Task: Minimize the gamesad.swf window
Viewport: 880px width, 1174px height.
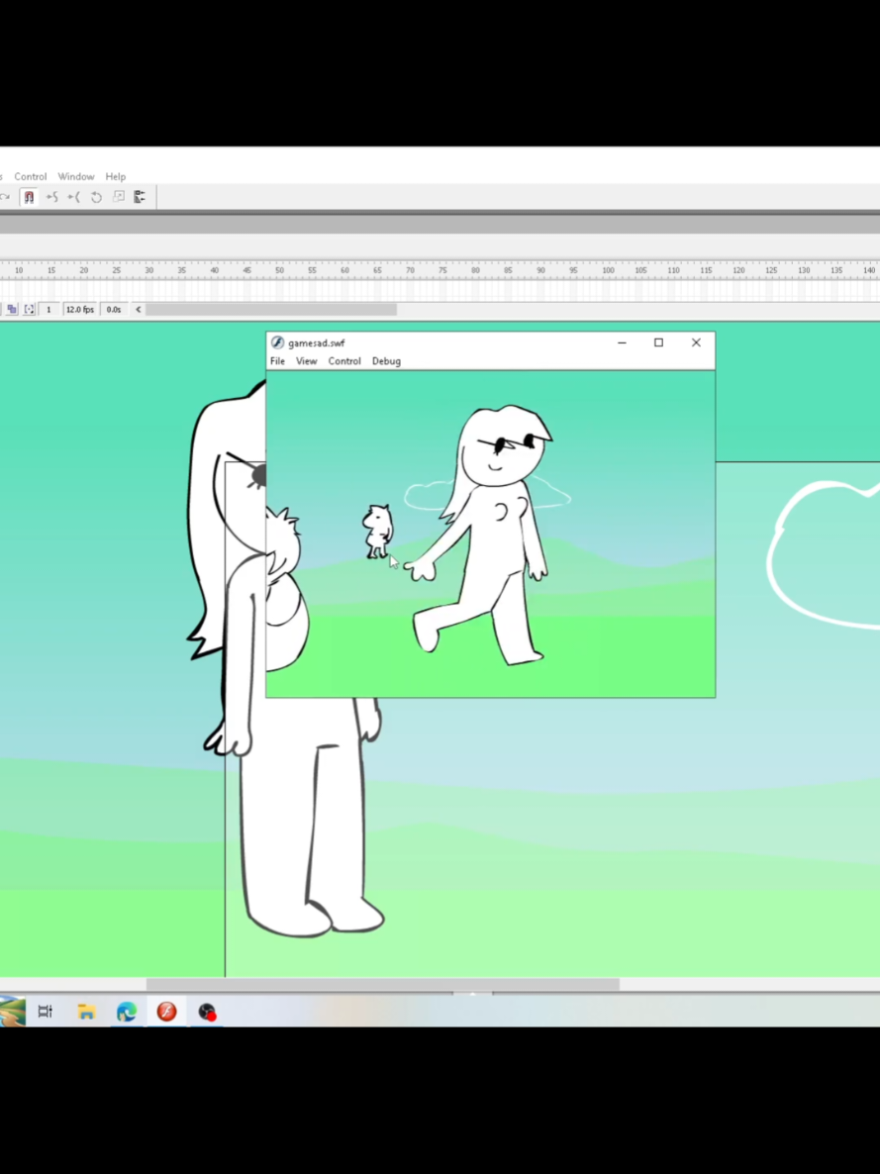Action: (622, 342)
